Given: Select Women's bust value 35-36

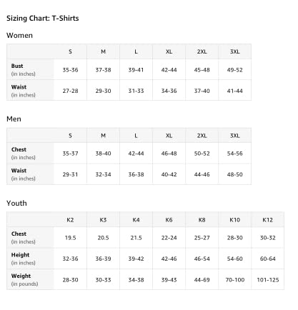Looking at the screenshot, I should (70, 70).
